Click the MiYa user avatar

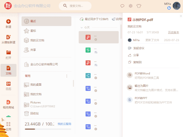click(177, 6)
